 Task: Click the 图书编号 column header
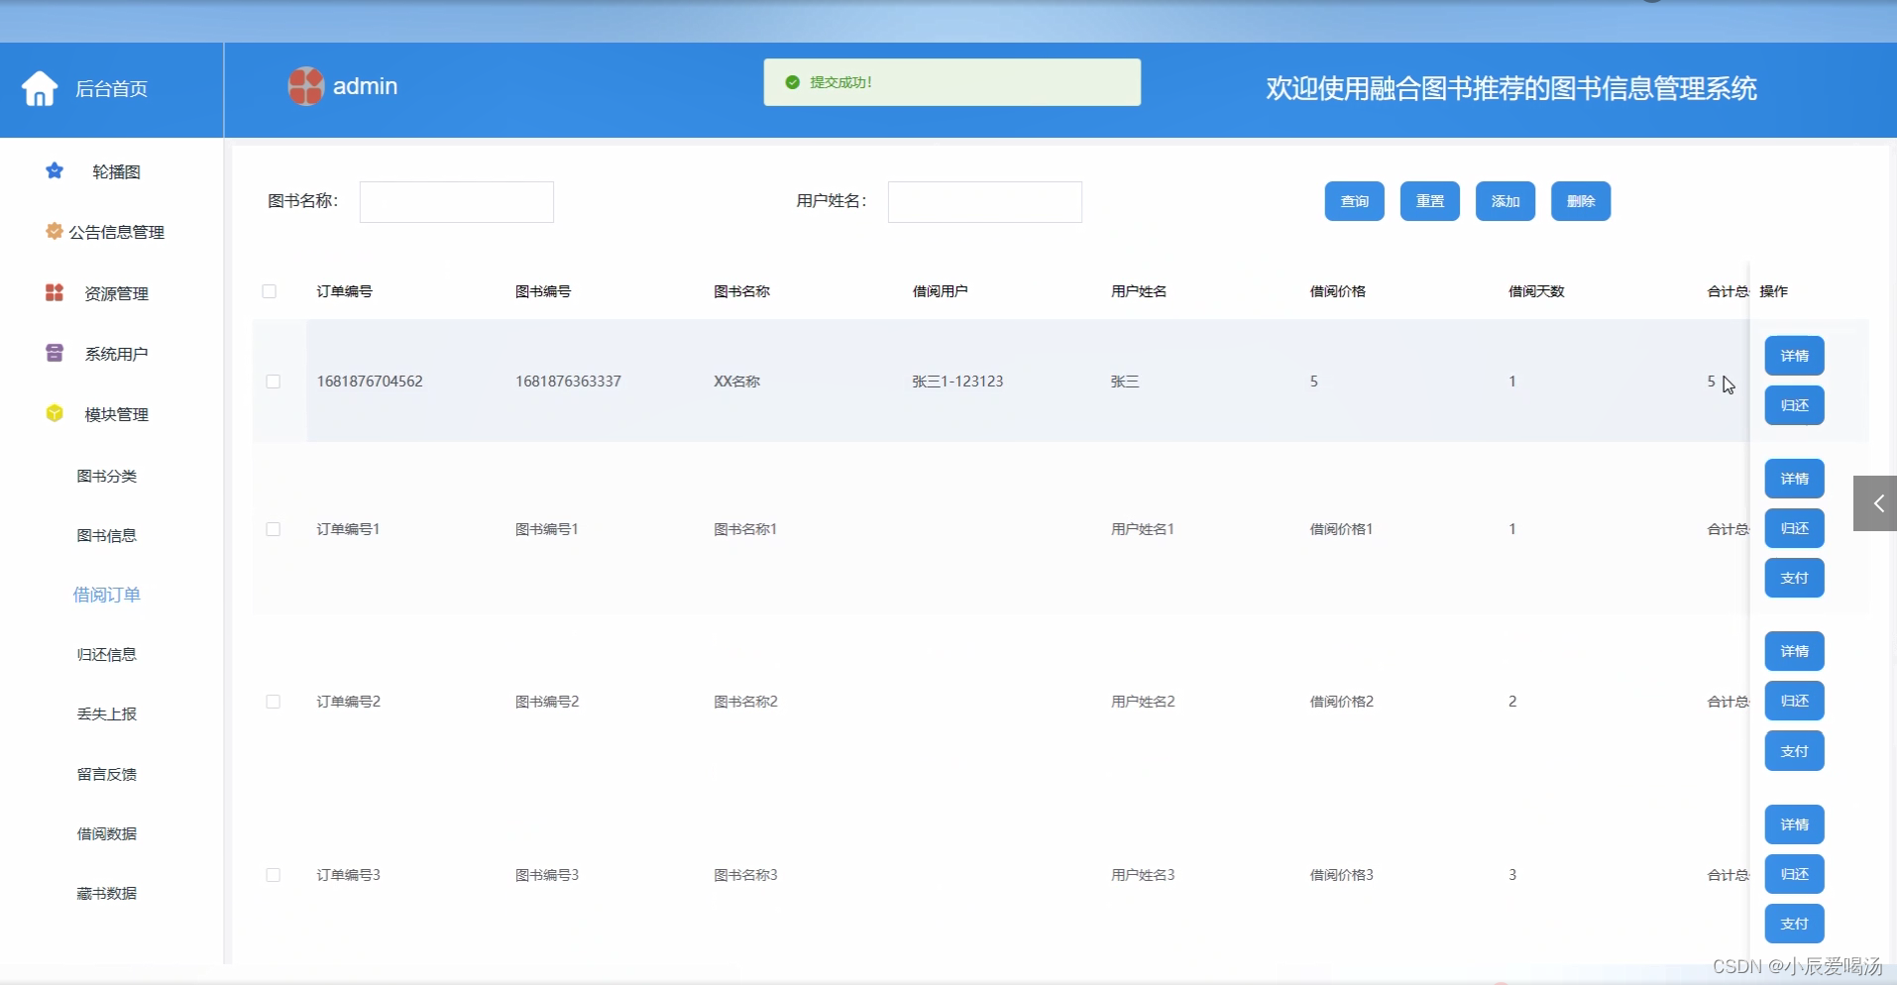tap(543, 291)
